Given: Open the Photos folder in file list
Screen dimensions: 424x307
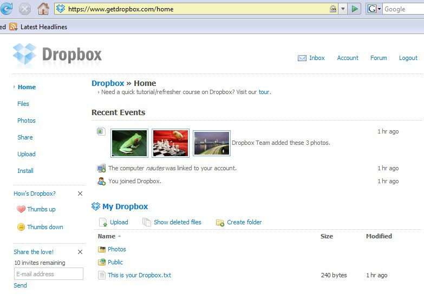Looking at the screenshot, I should (117, 249).
